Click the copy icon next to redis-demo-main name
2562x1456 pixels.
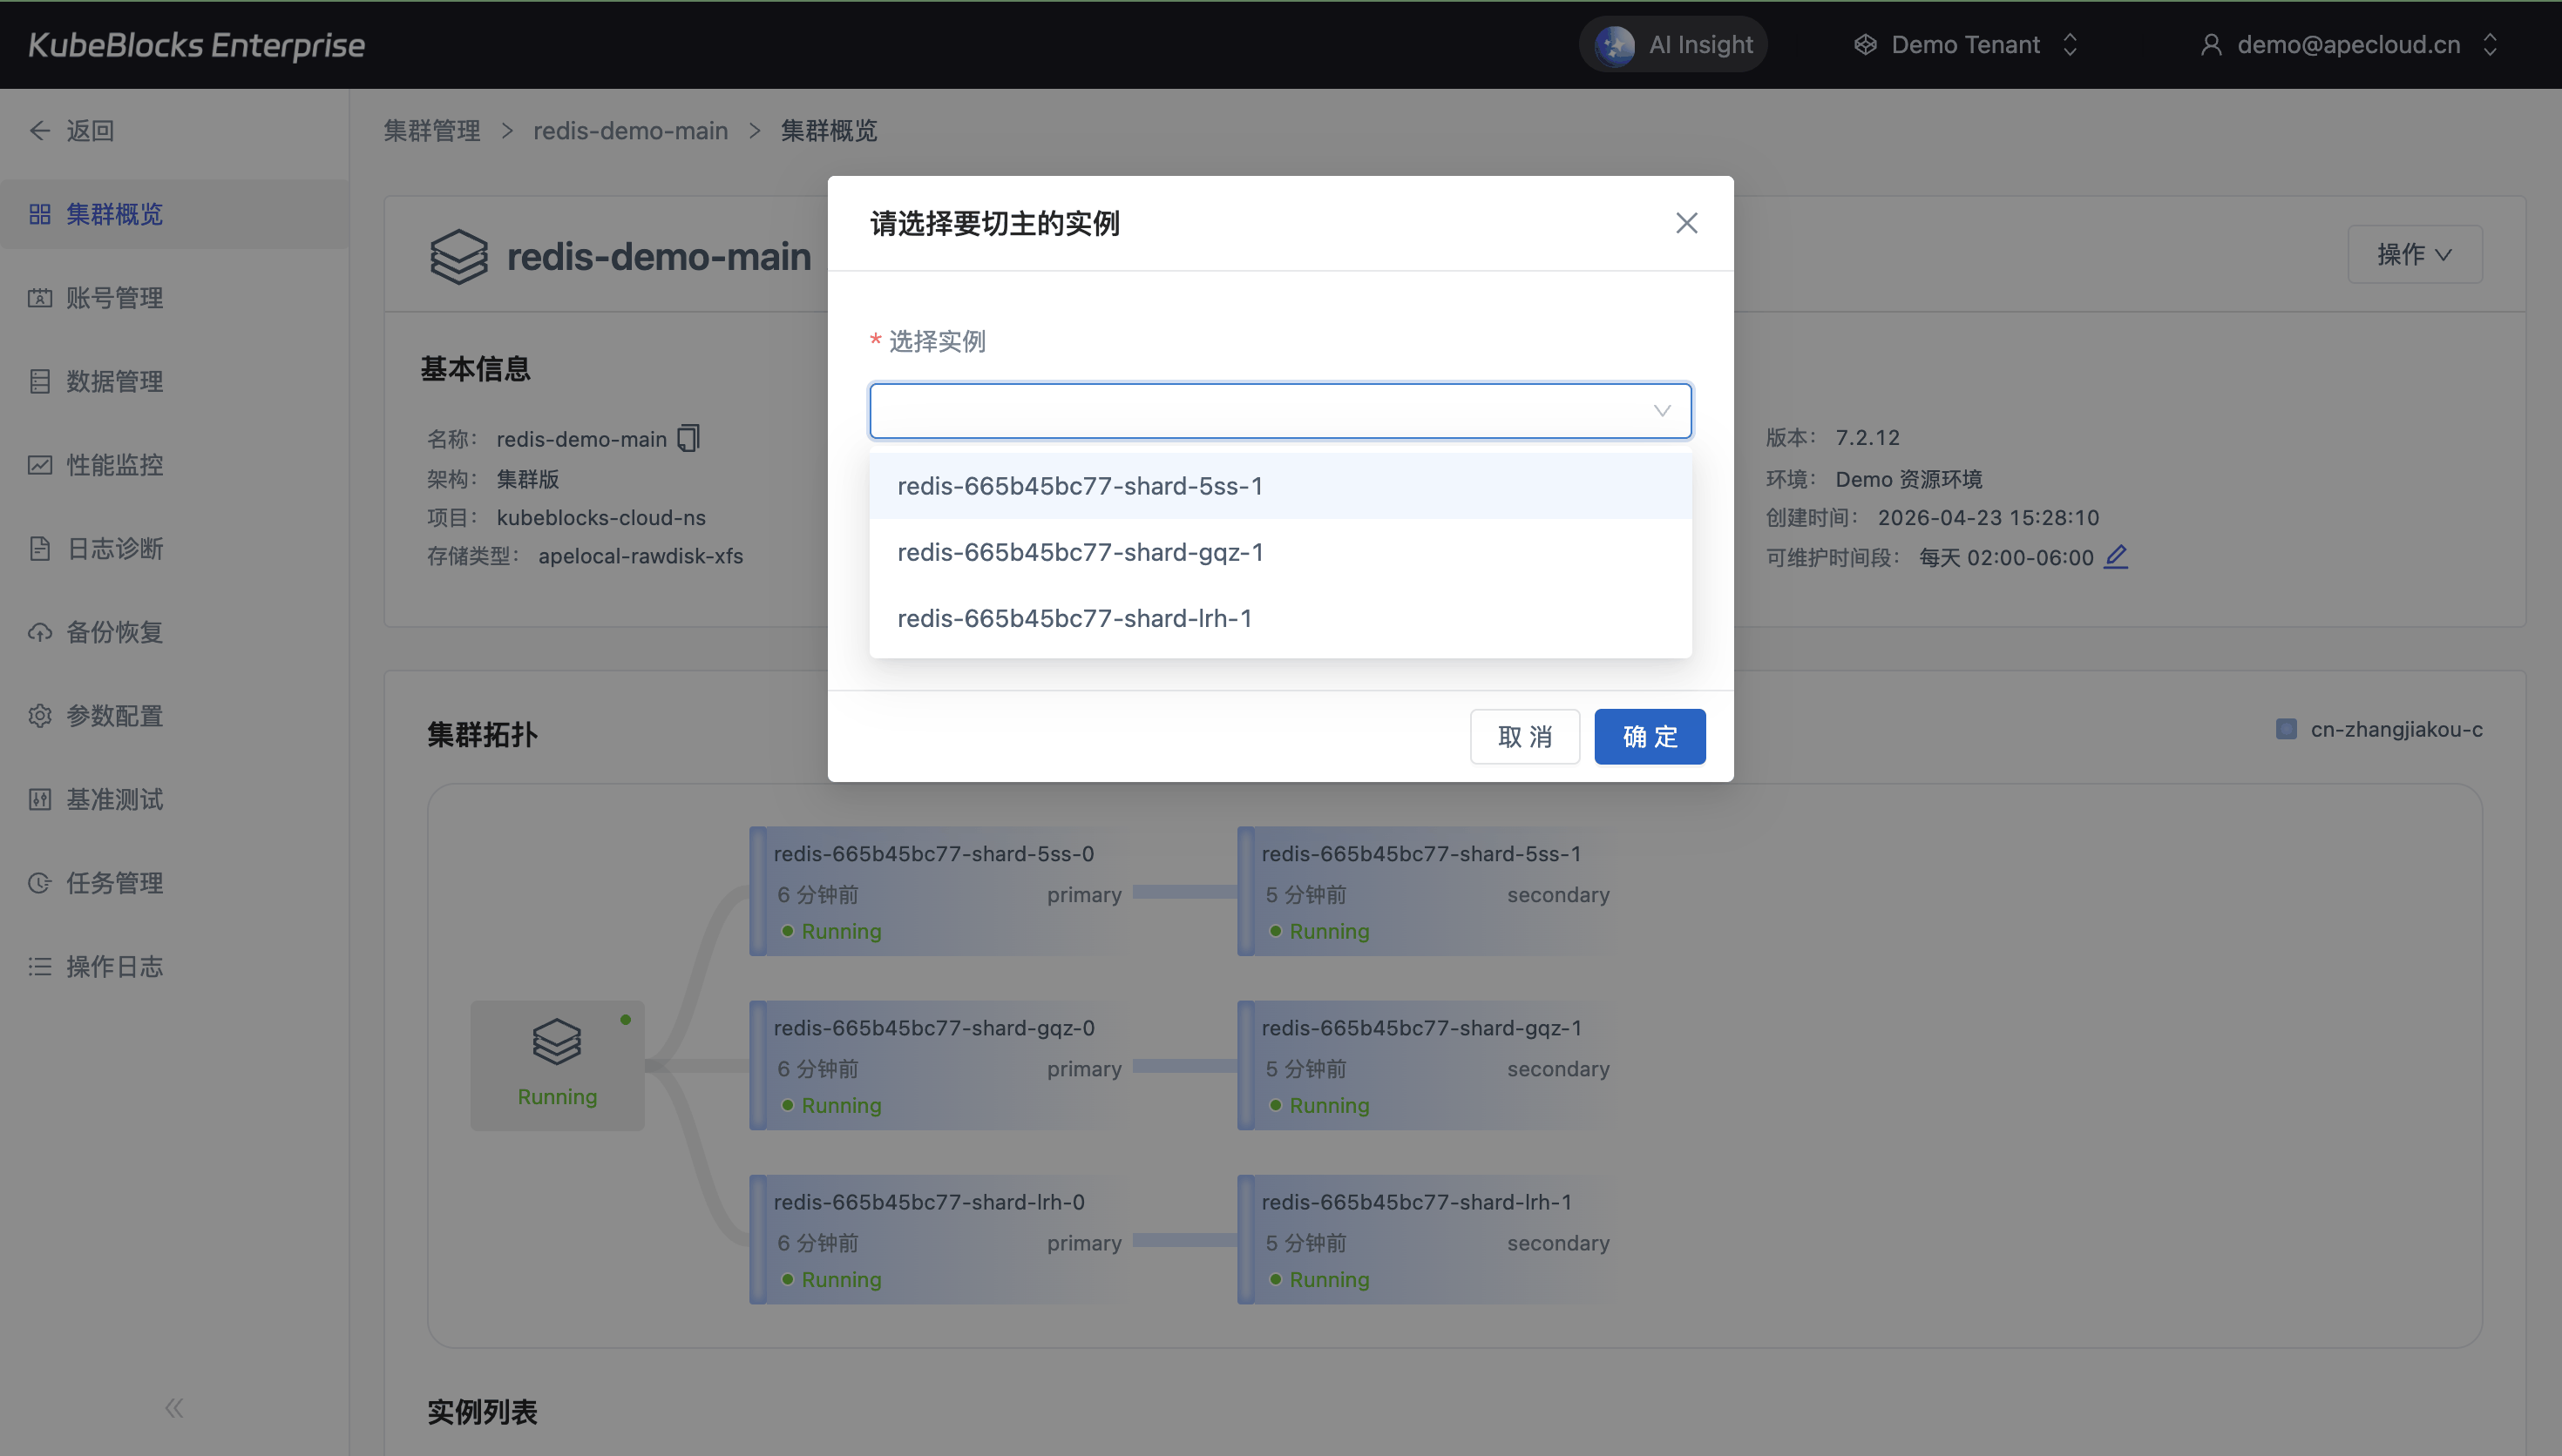pyautogui.click(x=688, y=438)
